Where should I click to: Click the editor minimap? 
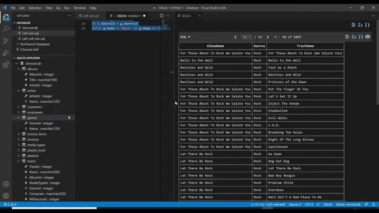pyautogui.click(x=166, y=25)
